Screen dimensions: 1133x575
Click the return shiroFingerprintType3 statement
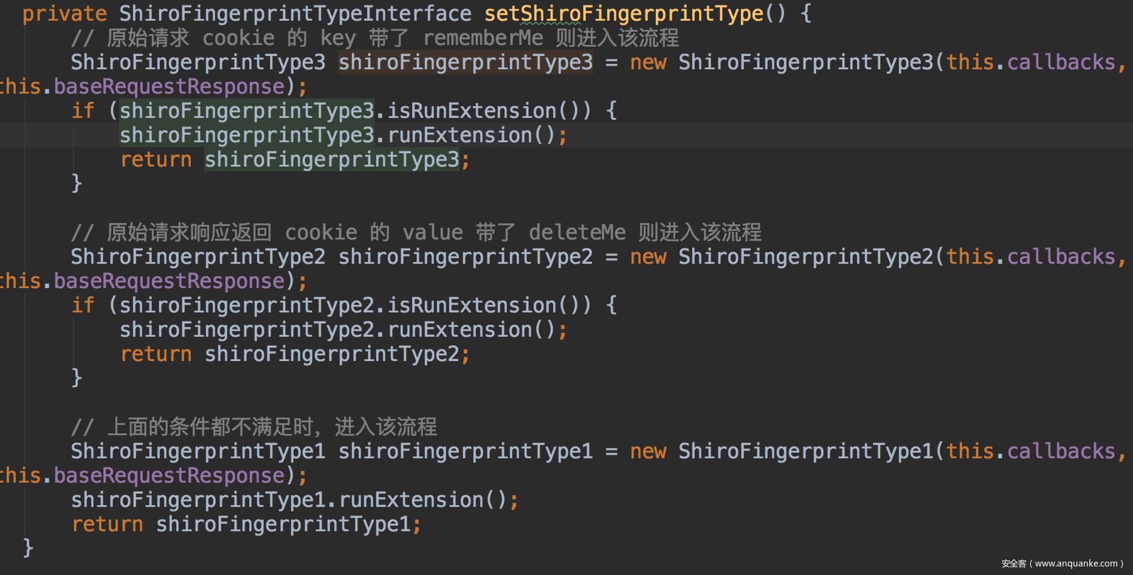[295, 159]
